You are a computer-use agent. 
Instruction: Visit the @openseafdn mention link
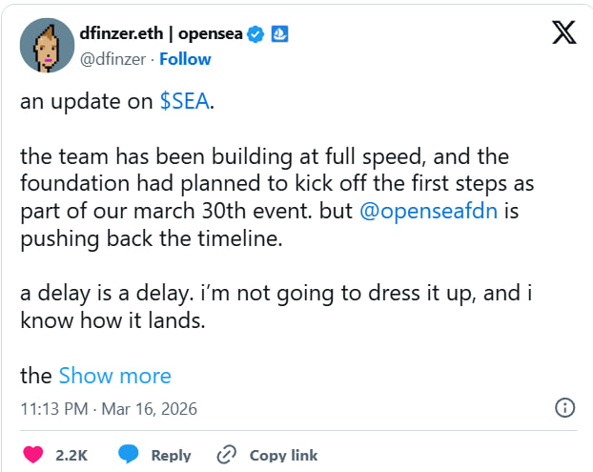[x=429, y=212]
